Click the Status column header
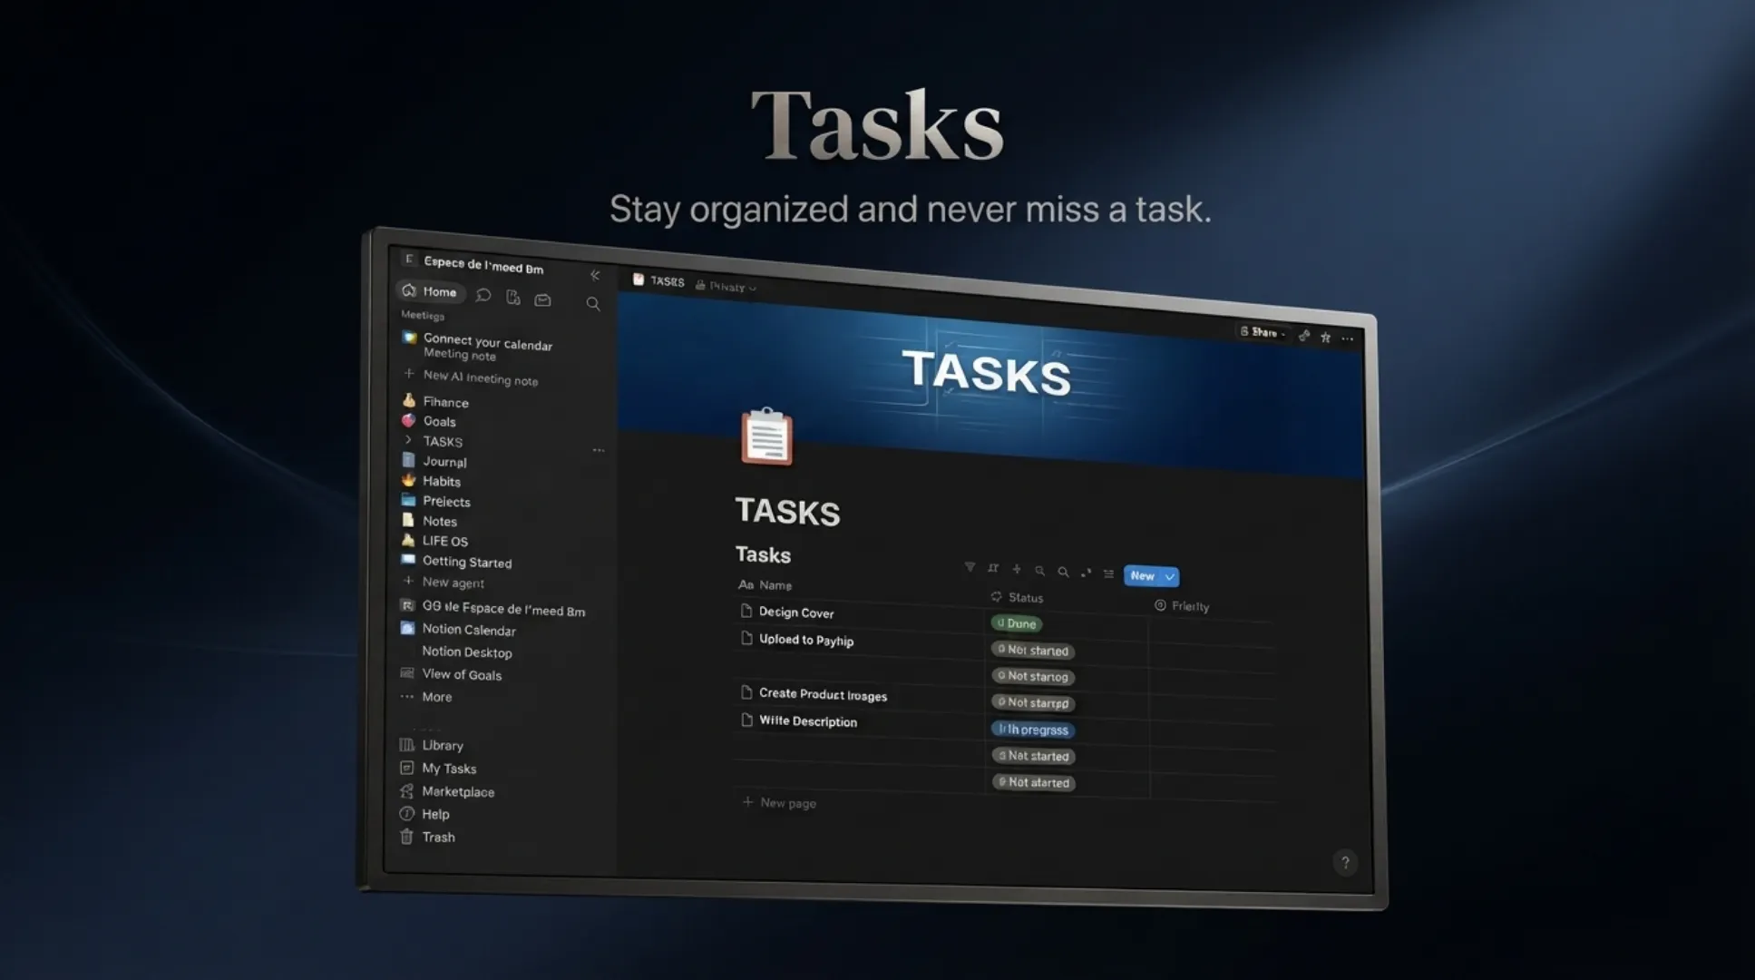Screen dimensions: 1755x980 (1017, 597)
